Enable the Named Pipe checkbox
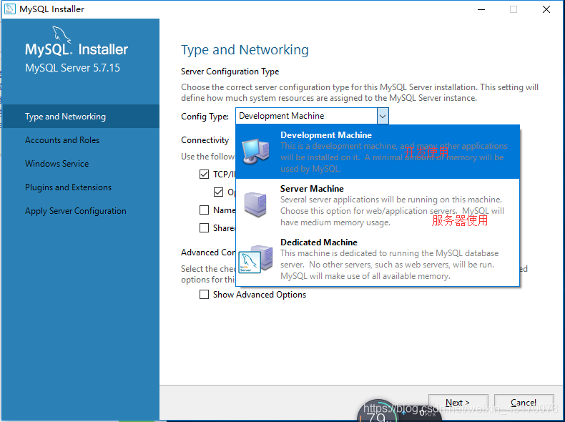This screenshot has width=565, height=422. [x=204, y=210]
